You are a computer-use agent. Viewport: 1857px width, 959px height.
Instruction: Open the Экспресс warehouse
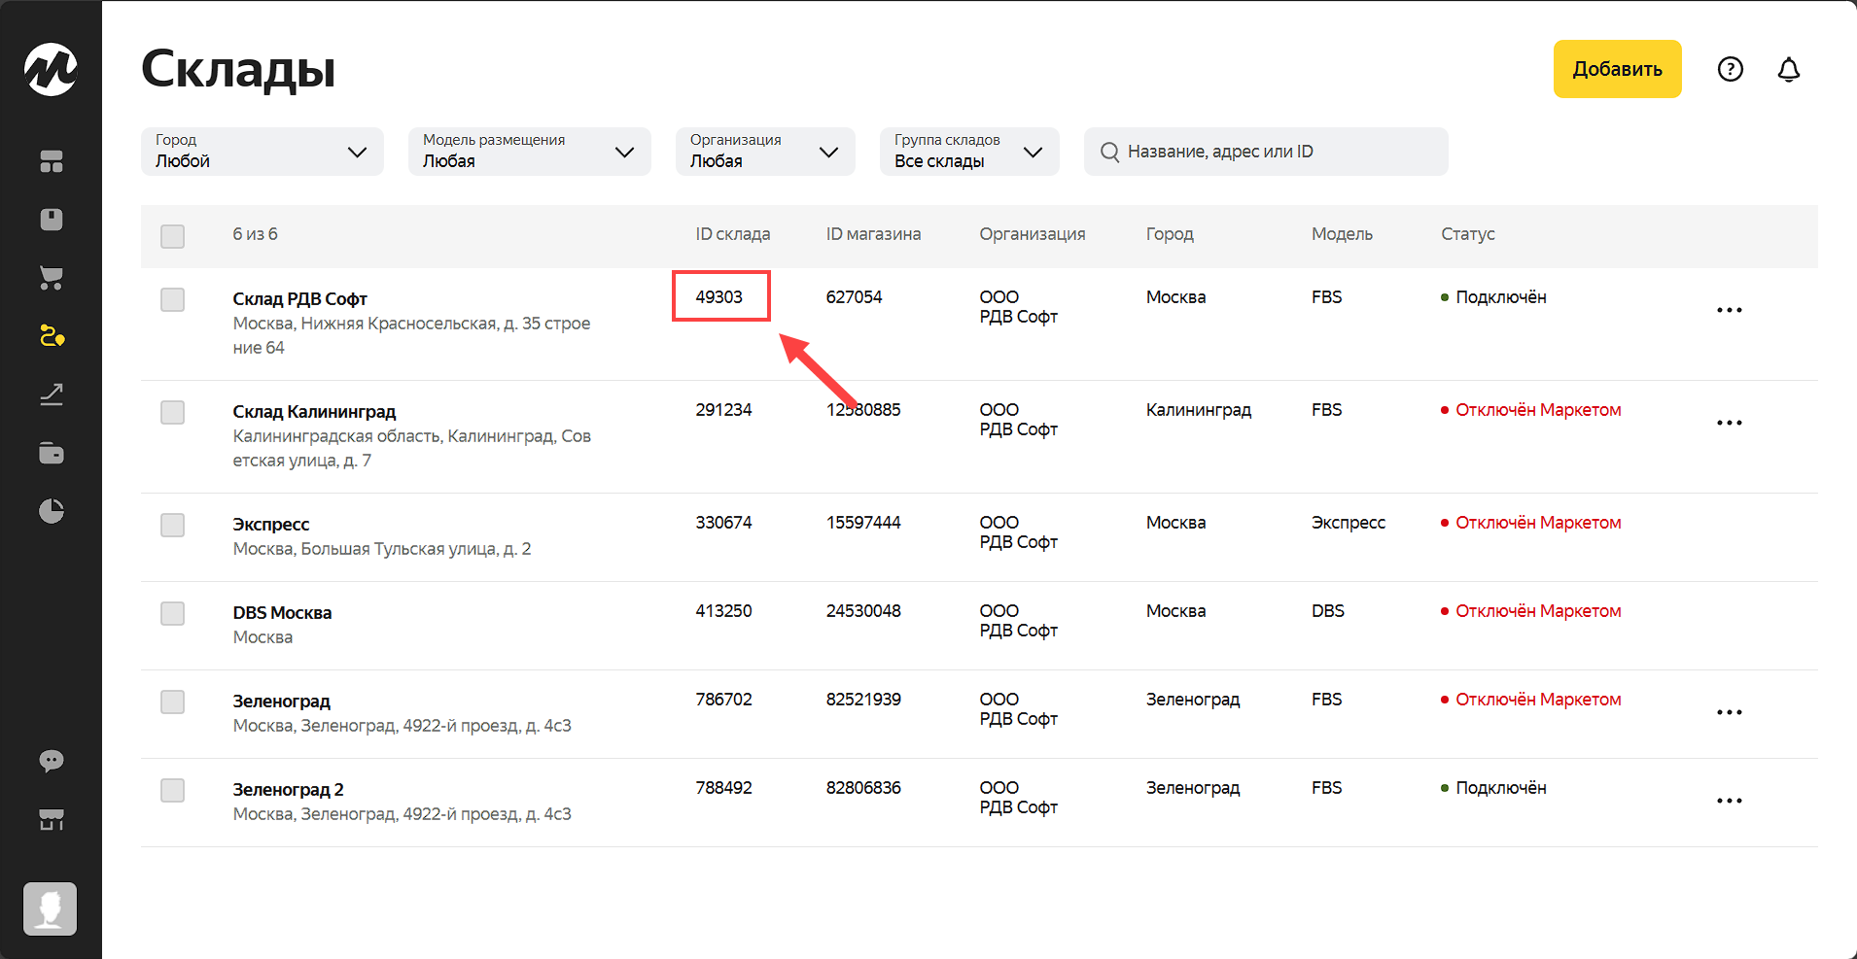tap(271, 525)
